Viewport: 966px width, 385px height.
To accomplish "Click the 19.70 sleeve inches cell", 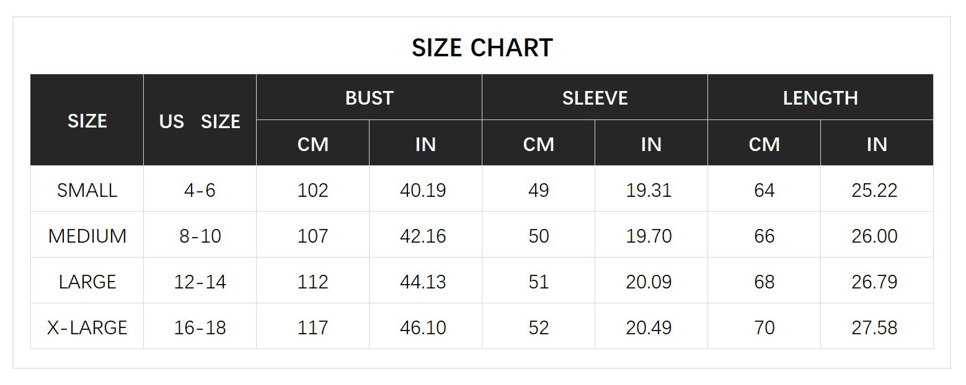I will (649, 236).
